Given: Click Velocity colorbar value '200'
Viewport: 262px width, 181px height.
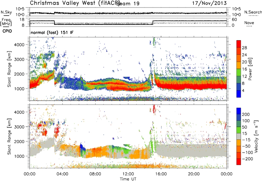Looking at the screenshot, I should (246, 114).
